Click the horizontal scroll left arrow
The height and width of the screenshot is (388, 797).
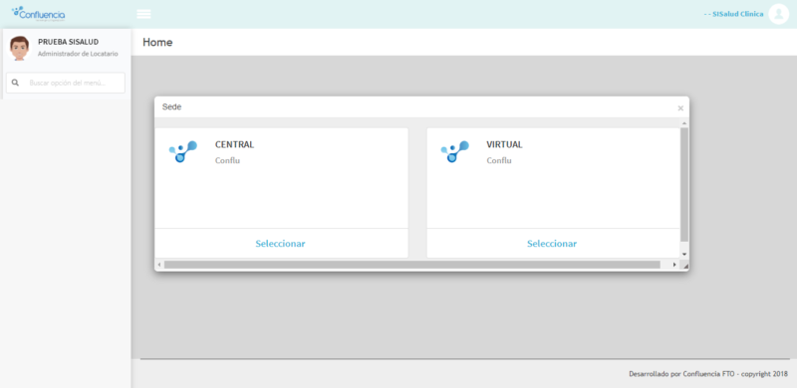159,265
